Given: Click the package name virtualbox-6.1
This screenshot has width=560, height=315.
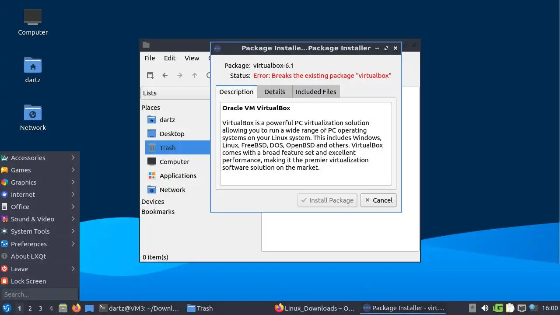Looking at the screenshot, I should pyautogui.click(x=273, y=65).
